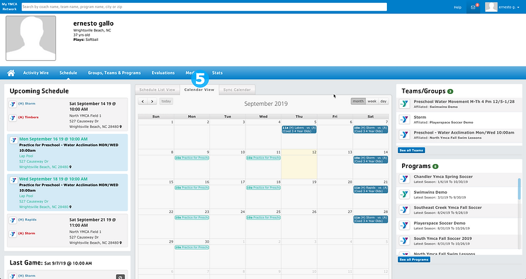Click See all Programs button

point(414,260)
